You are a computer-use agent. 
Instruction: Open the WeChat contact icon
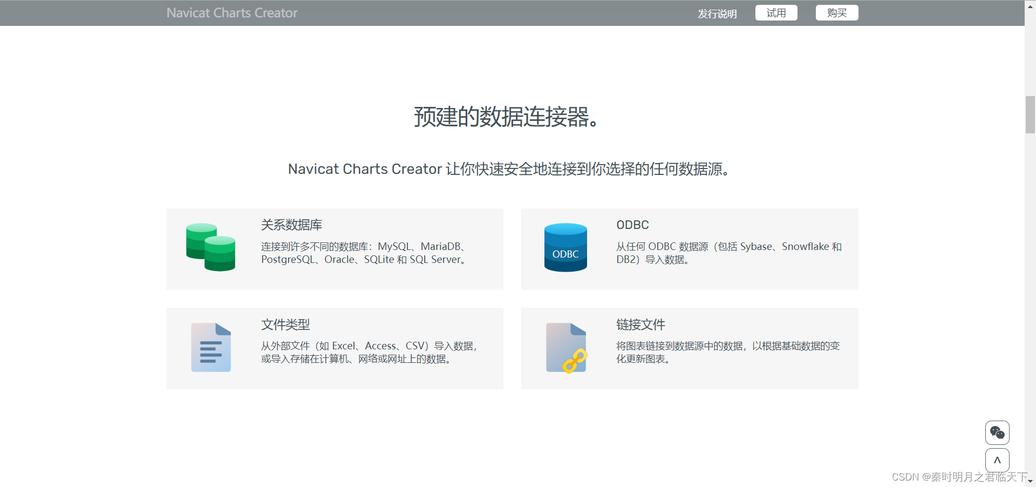pos(997,432)
